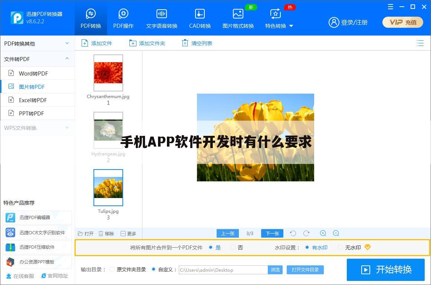Select the CAD转换 tab
Screen dimensions: 431x285
point(200,19)
